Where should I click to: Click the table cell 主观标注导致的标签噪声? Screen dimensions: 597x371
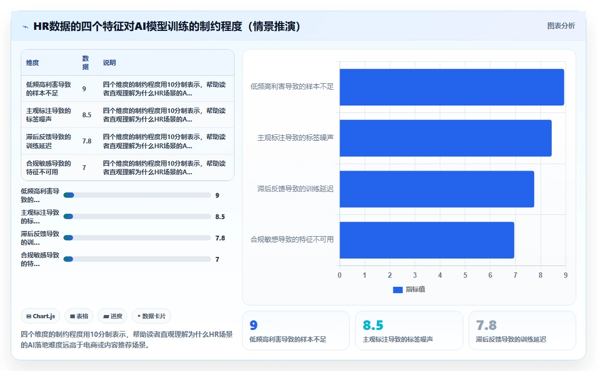click(49, 115)
